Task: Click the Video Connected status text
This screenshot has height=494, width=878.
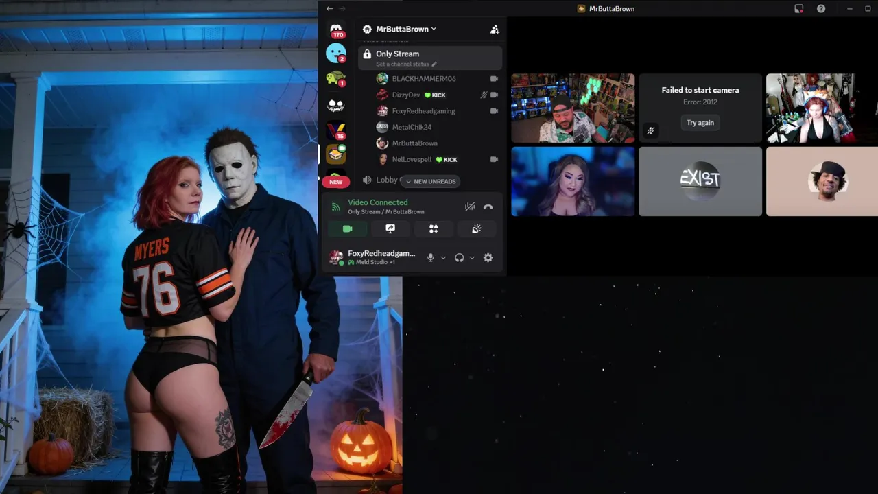Action: point(377,202)
